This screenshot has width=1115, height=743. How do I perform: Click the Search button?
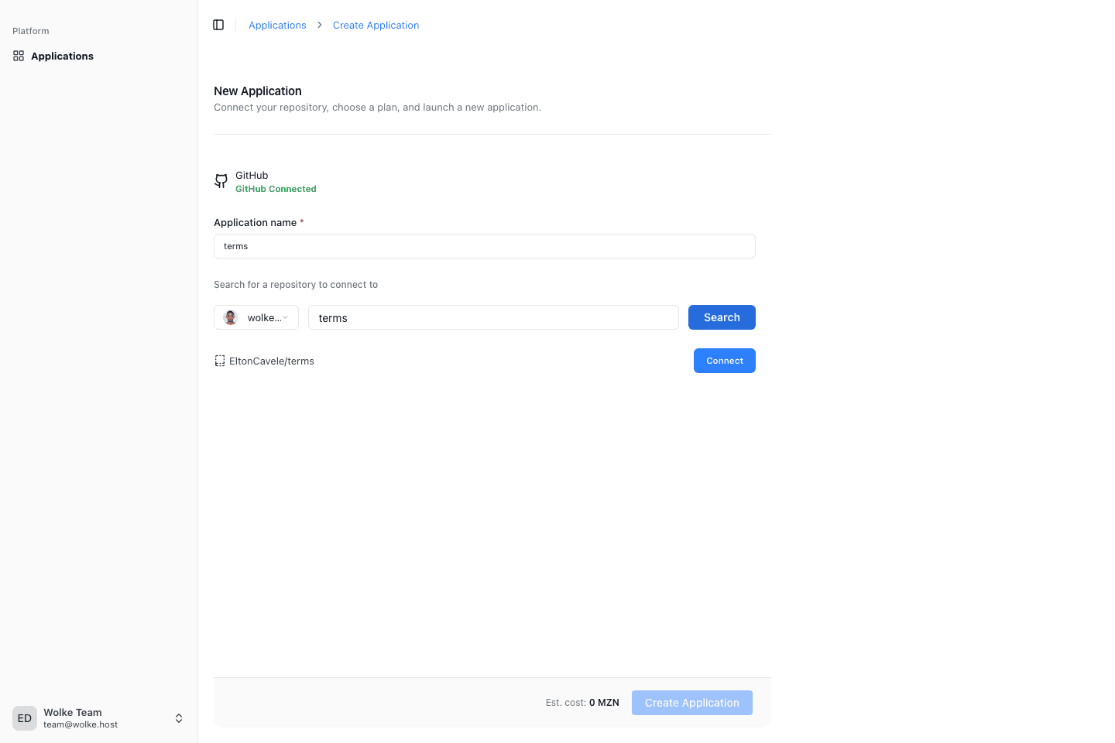click(722, 317)
